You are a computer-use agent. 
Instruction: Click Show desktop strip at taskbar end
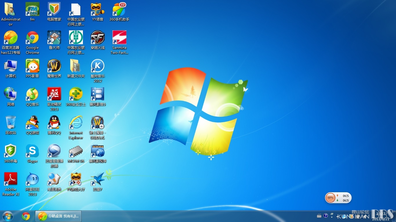tap(394, 216)
